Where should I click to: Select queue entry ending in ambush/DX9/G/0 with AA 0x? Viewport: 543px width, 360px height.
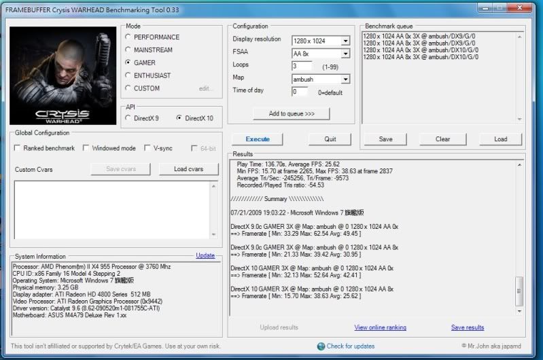tap(419, 36)
